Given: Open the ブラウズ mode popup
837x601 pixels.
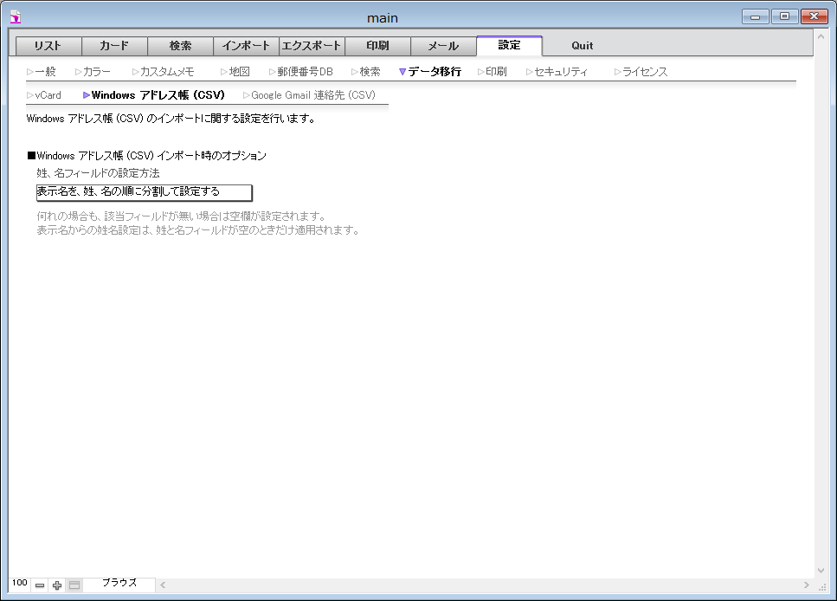Looking at the screenshot, I should (x=119, y=584).
